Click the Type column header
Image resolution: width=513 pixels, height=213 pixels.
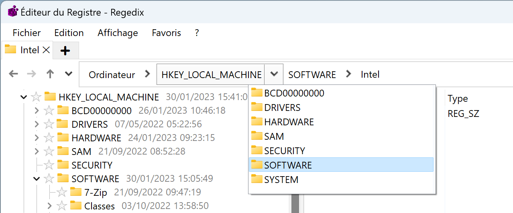(x=458, y=98)
